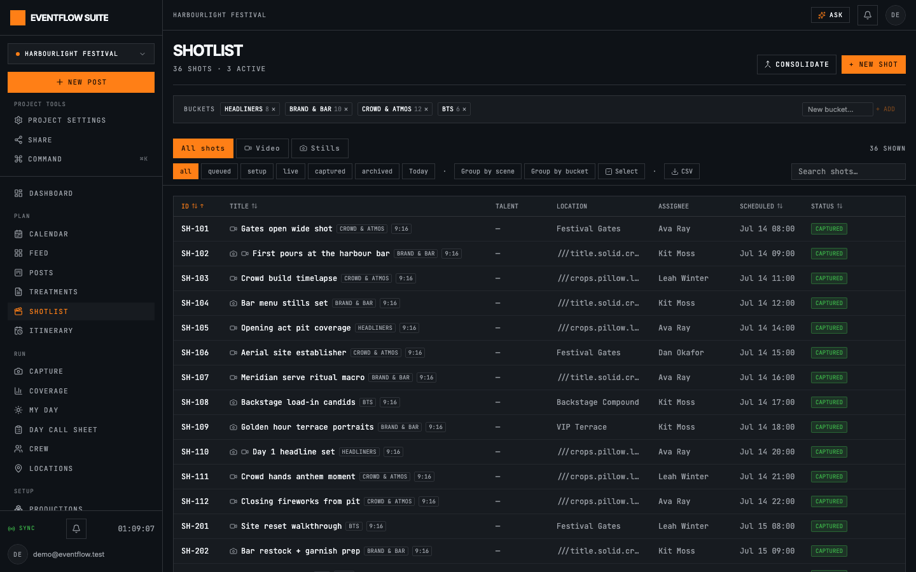Open the Coverage chart page
The image size is (916, 572).
81,391
